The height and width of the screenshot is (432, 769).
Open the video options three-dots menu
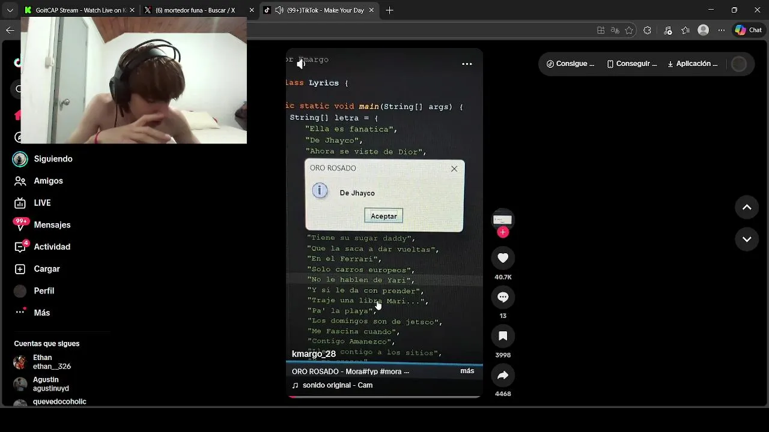click(467, 64)
